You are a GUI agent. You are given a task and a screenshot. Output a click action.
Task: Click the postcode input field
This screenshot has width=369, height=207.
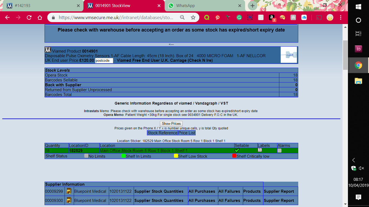pos(104,61)
